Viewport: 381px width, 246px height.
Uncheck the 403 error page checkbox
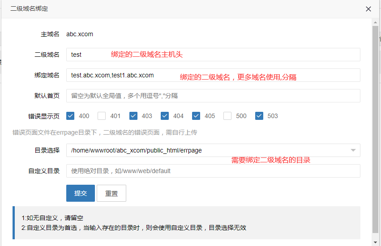coord(133,116)
